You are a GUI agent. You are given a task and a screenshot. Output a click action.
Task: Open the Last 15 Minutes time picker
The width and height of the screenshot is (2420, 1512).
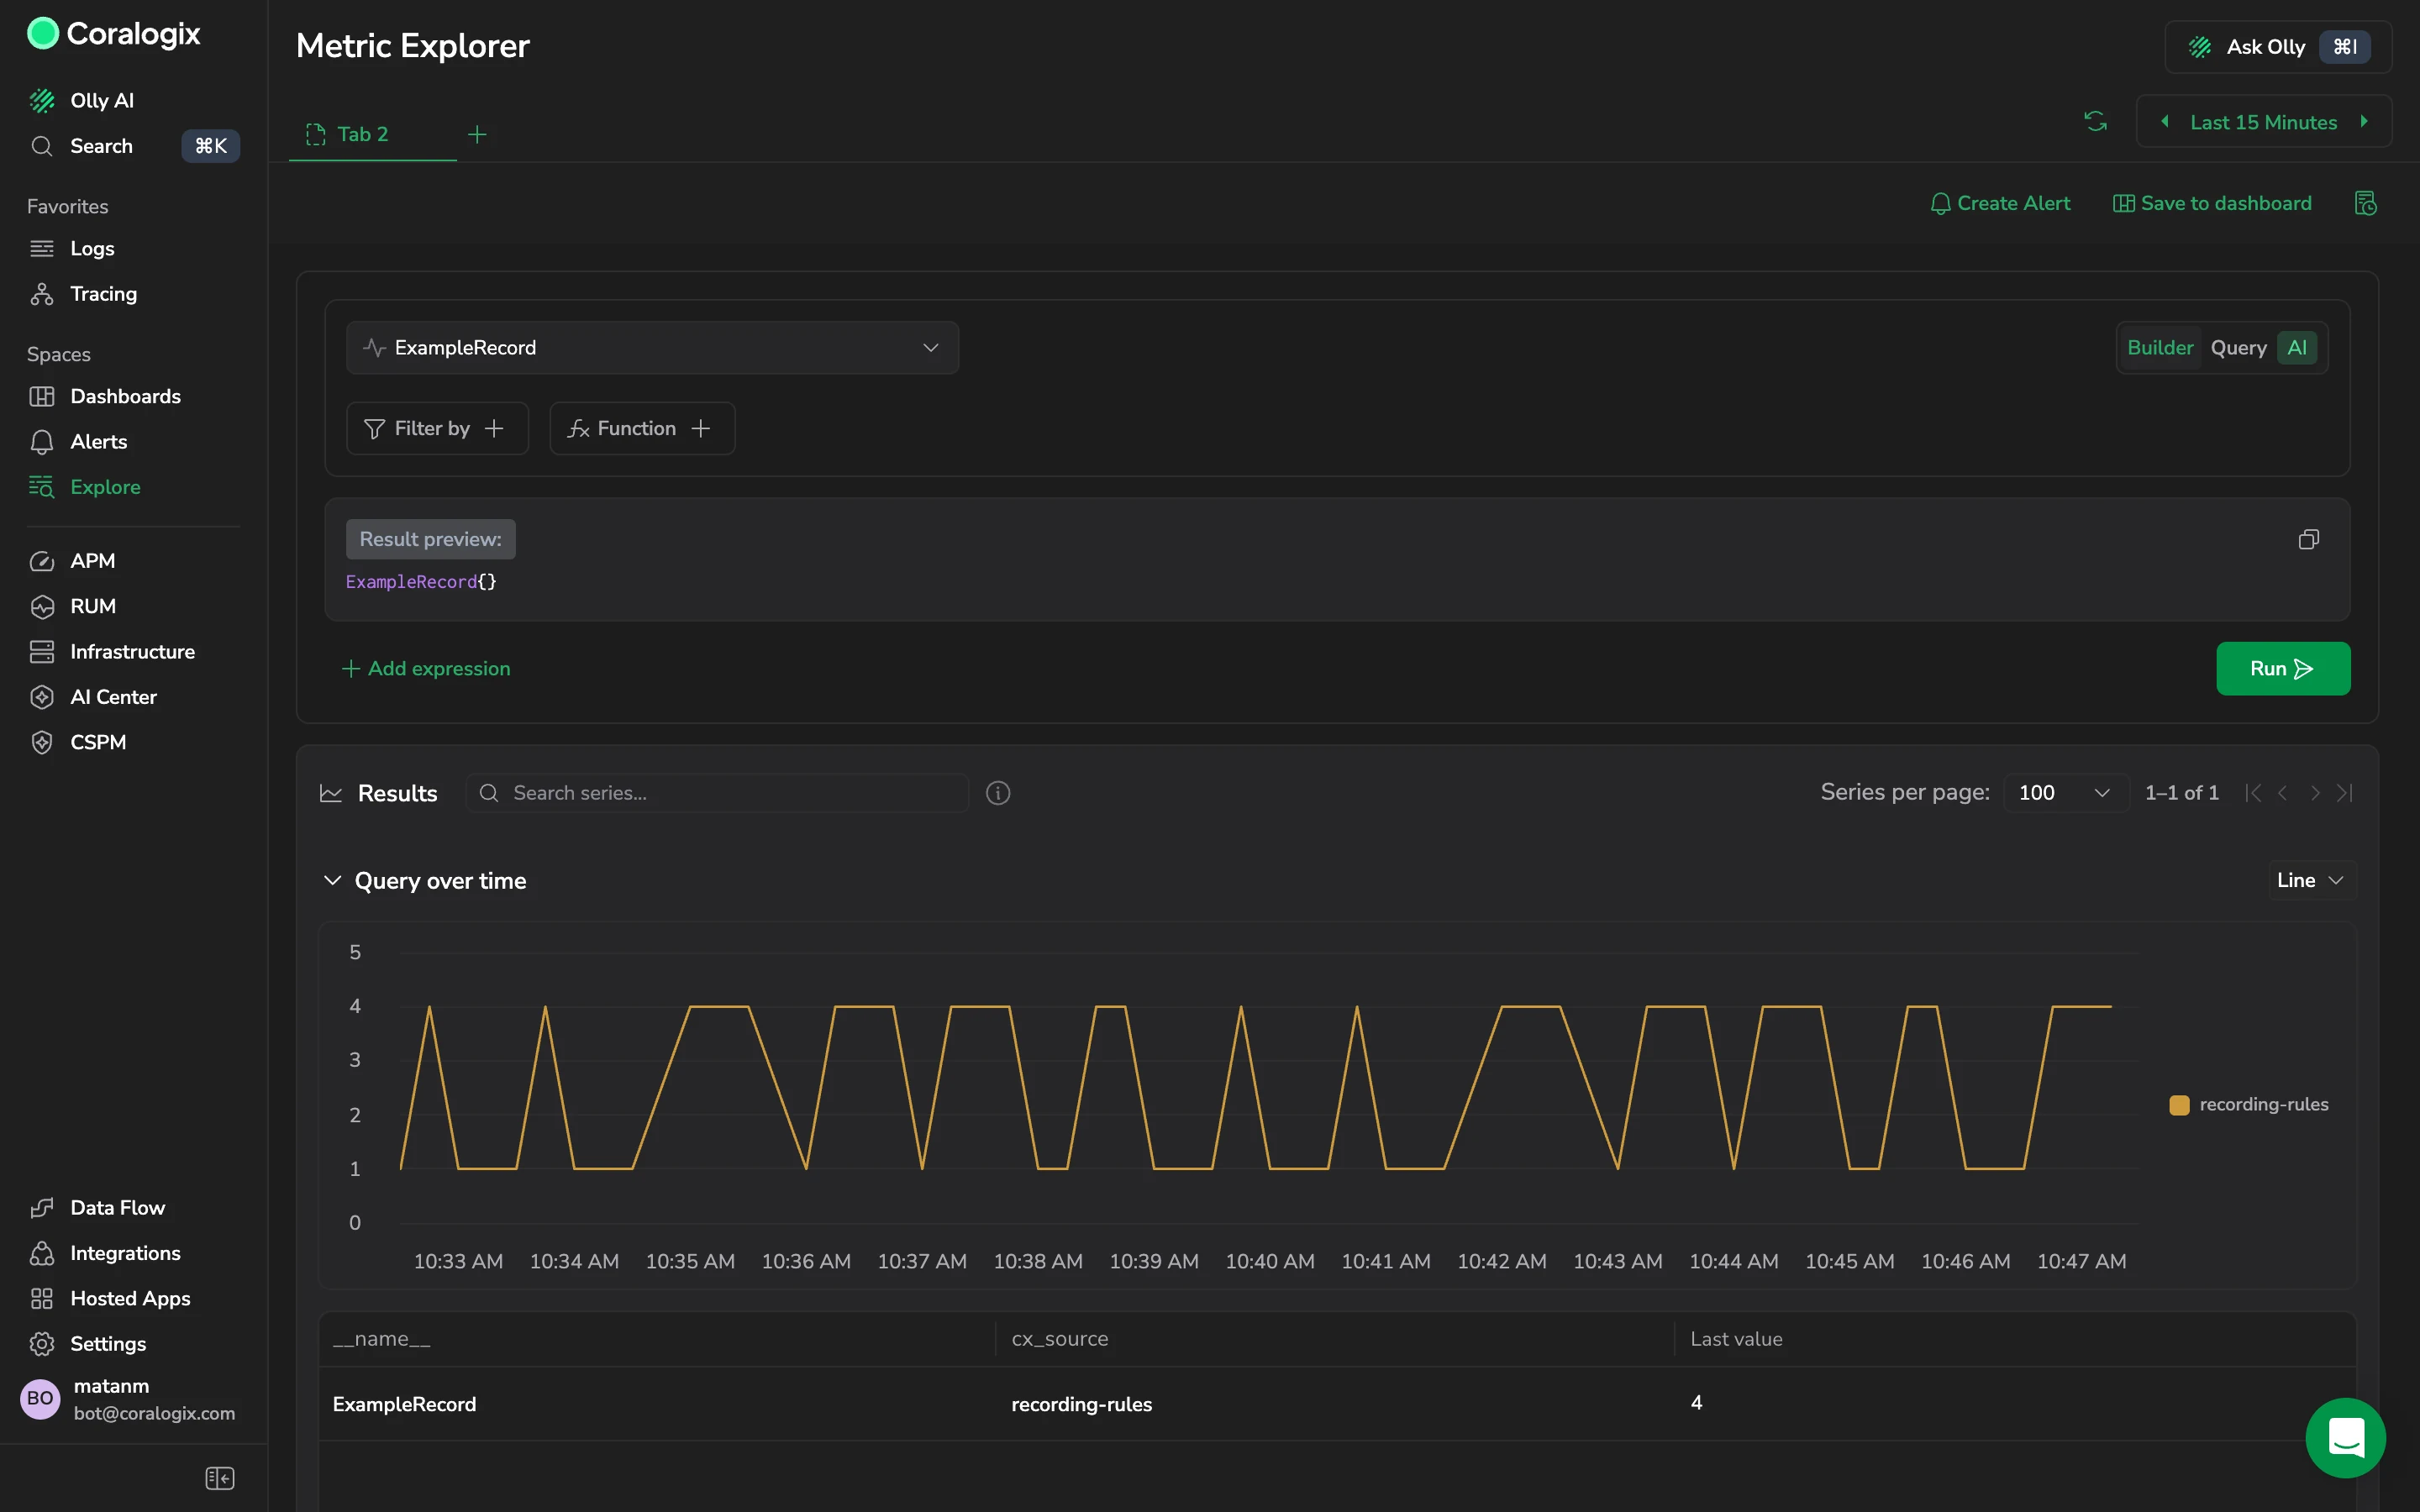tap(2263, 122)
